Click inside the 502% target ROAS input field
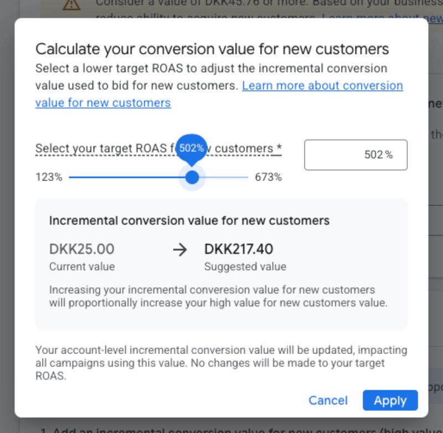The image size is (443, 433). [356, 154]
